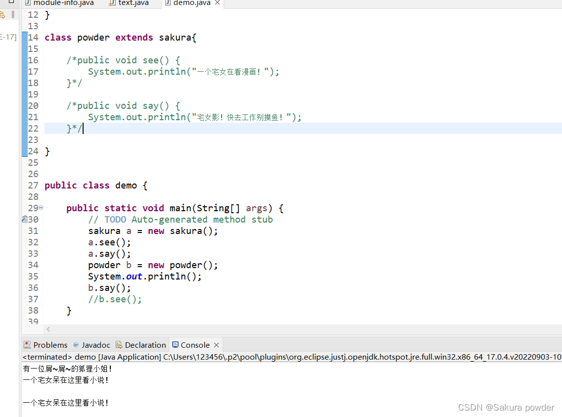Click the left arrow of the horizontal scrollbar
This screenshot has height=417, width=562.
click(x=48, y=328)
